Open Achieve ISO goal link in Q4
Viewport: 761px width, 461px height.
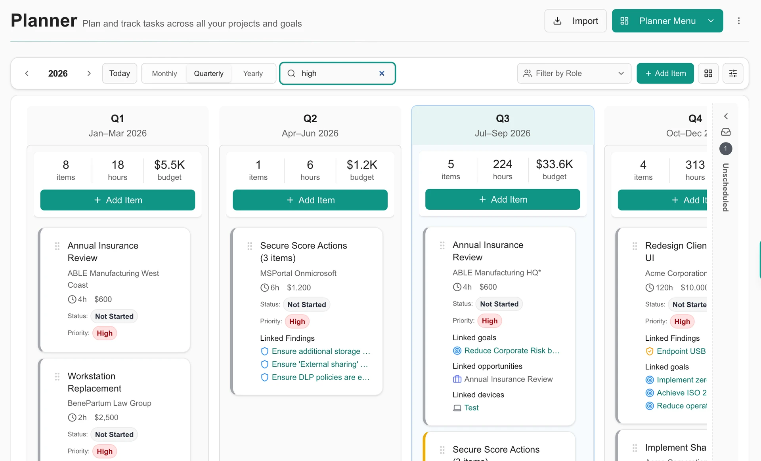click(x=682, y=393)
